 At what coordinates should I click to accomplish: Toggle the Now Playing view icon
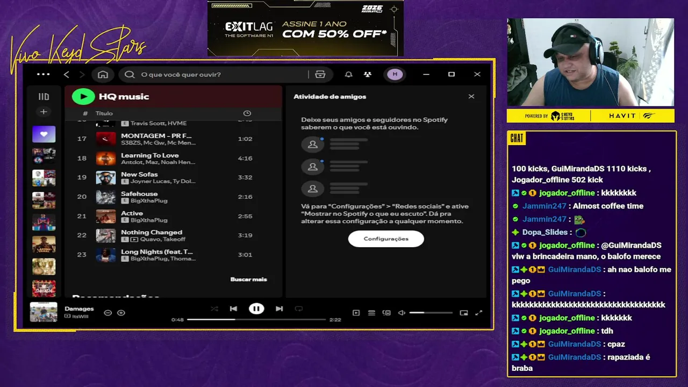(356, 313)
